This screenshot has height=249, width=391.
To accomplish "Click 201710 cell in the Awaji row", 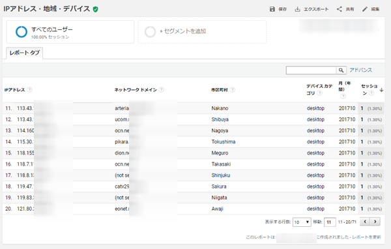I will (347, 209).
